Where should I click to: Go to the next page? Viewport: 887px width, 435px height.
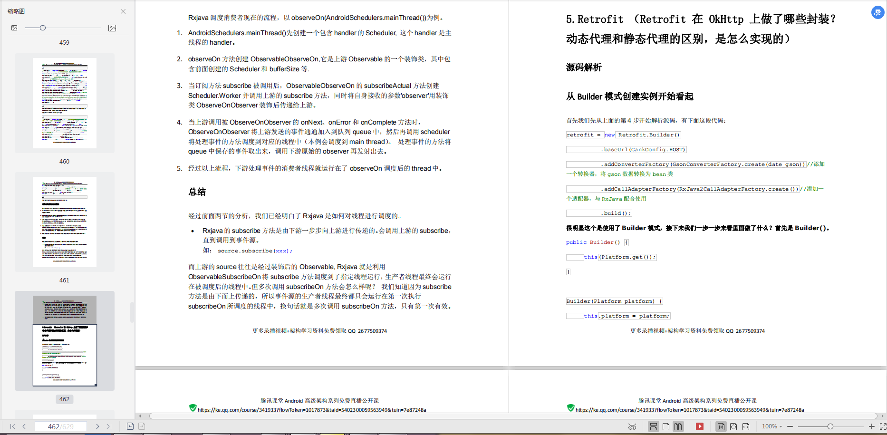click(x=97, y=426)
